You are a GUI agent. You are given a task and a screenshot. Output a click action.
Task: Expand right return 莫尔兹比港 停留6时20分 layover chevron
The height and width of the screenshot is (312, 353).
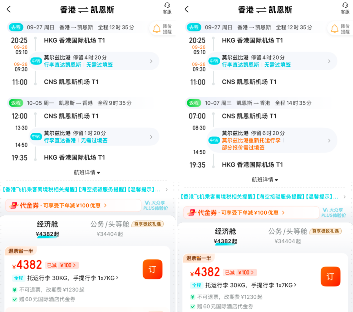pyautogui.click(x=329, y=140)
